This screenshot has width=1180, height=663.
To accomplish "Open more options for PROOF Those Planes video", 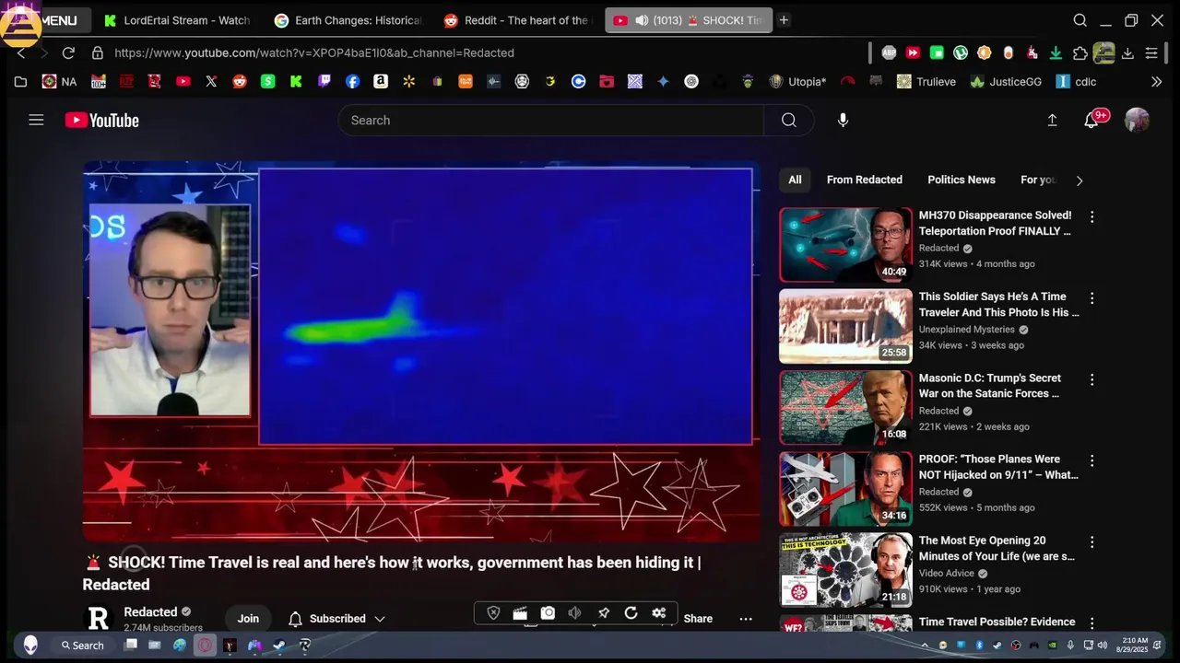I will point(1091,460).
